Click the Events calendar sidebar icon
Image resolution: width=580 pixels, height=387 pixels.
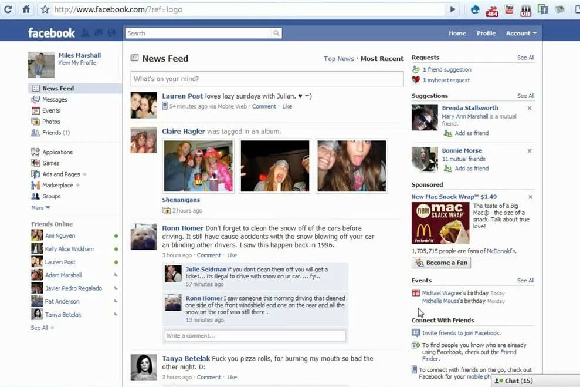pos(36,110)
